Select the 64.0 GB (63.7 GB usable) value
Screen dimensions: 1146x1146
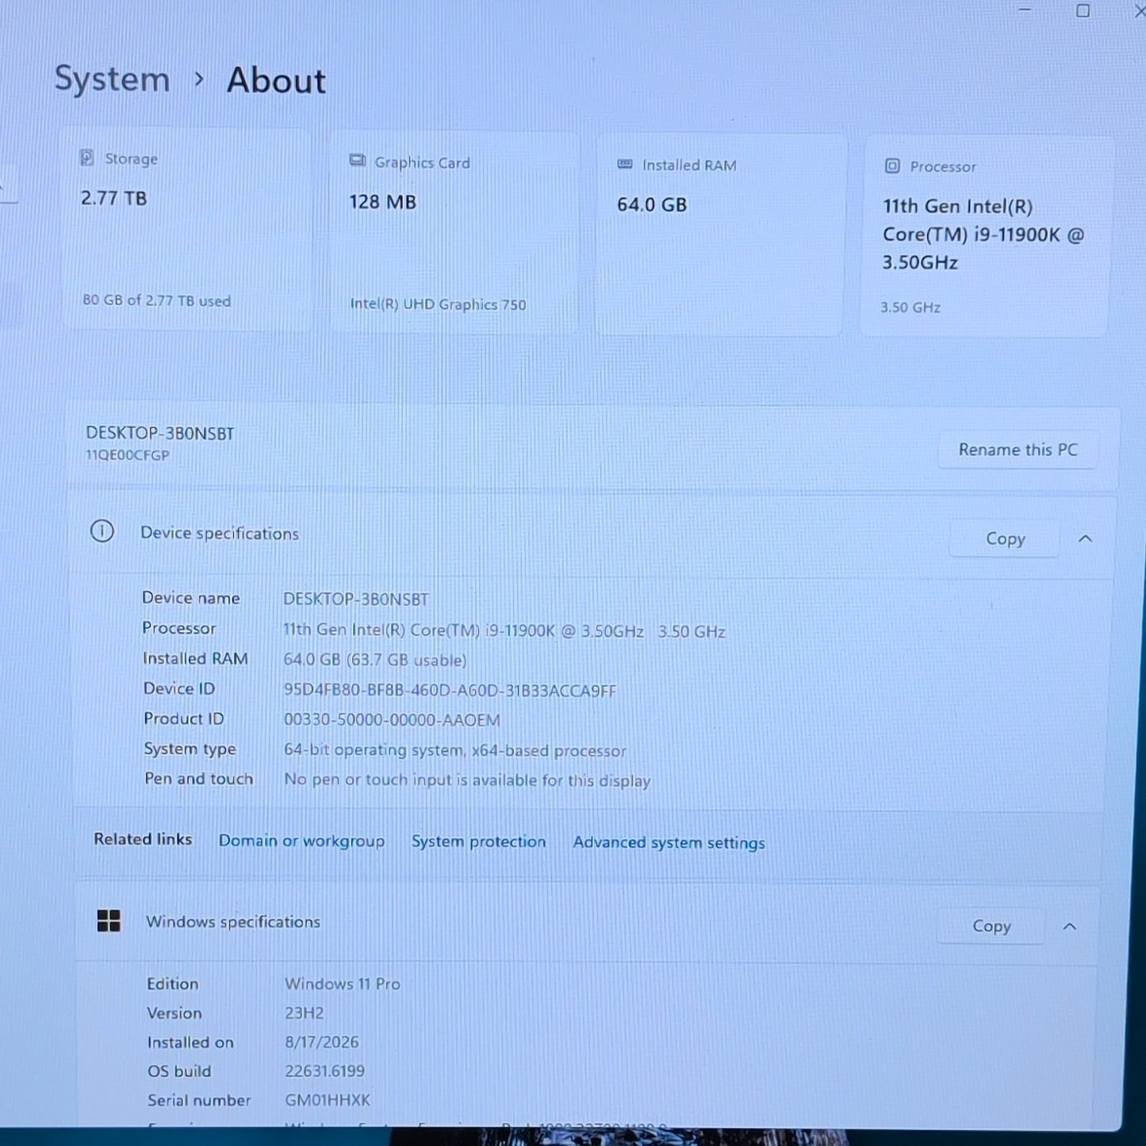click(x=375, y=660)
